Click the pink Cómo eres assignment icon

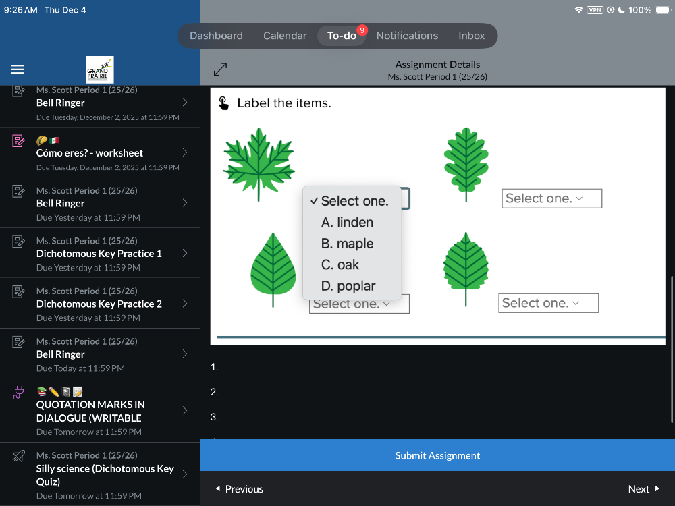tap(19, 141)
